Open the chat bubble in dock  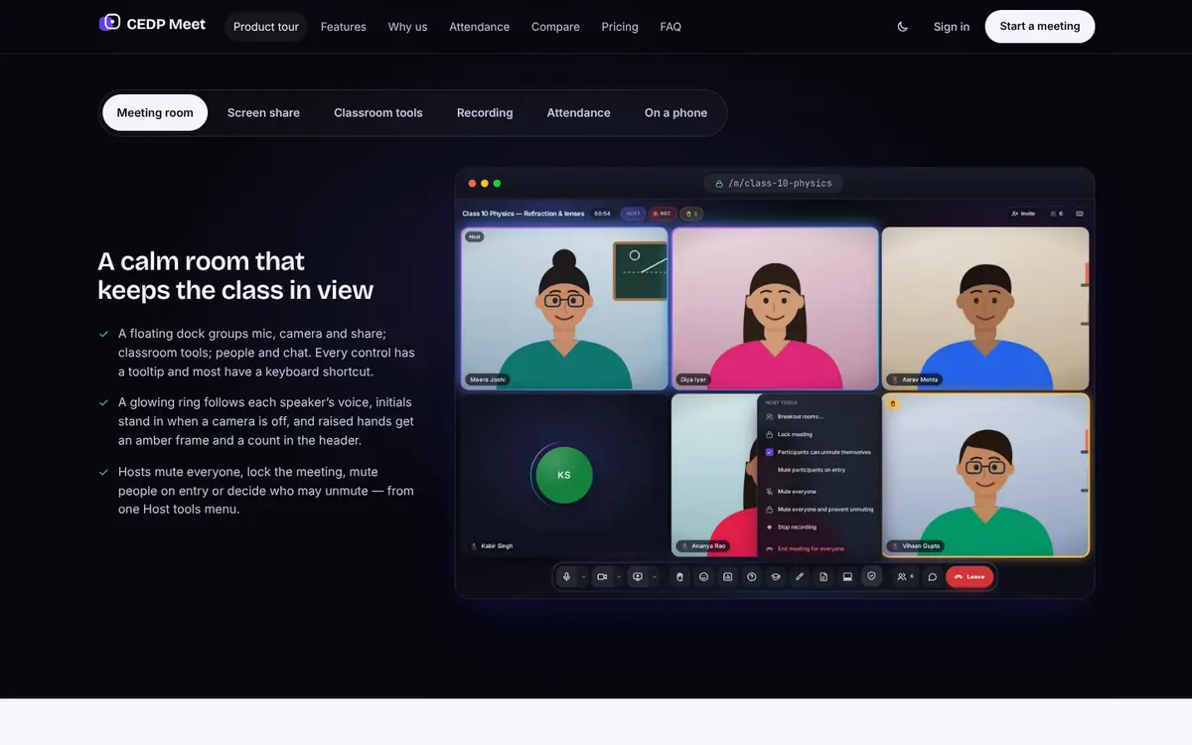[x=933, y=576]
